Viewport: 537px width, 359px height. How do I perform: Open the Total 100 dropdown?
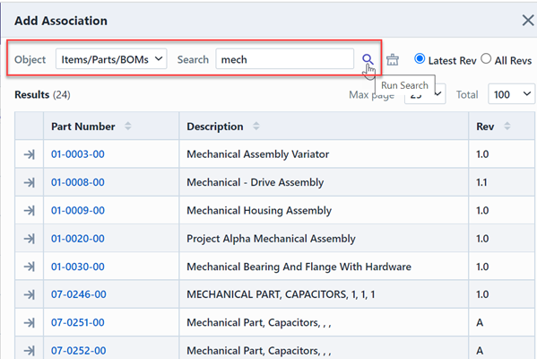(511, 94)
